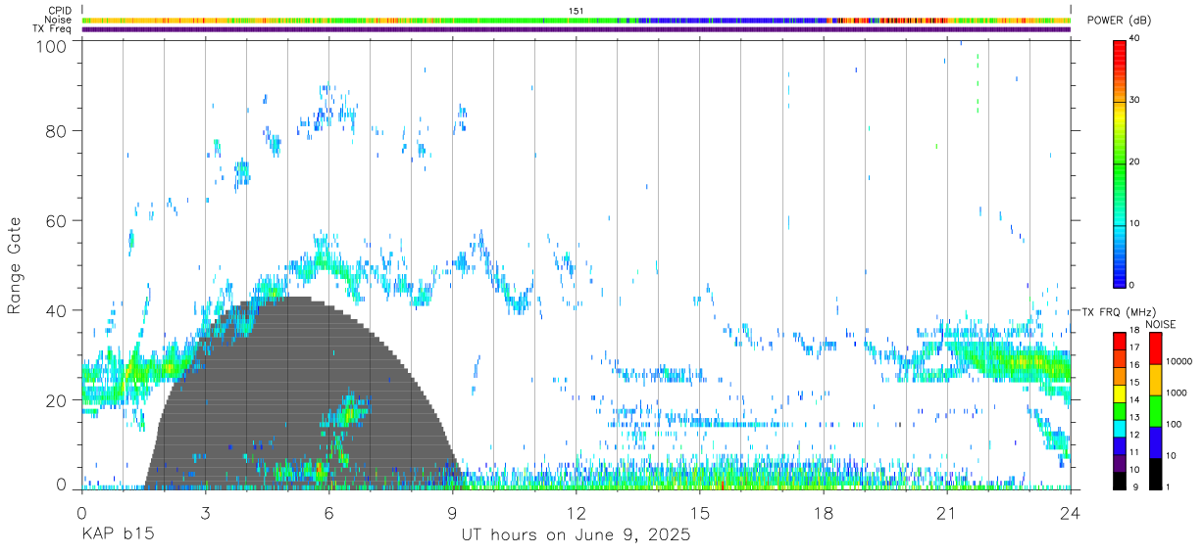Click the purple TX Freq strip above the plot
Screen dimensions: 1204x555
(x=576, y=29)
